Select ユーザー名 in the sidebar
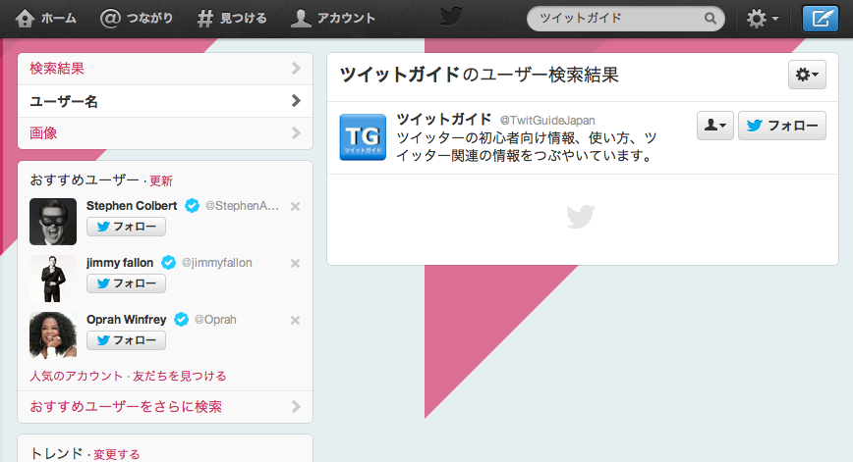This screenshot has width=853, height=462. tap(165, 101)
